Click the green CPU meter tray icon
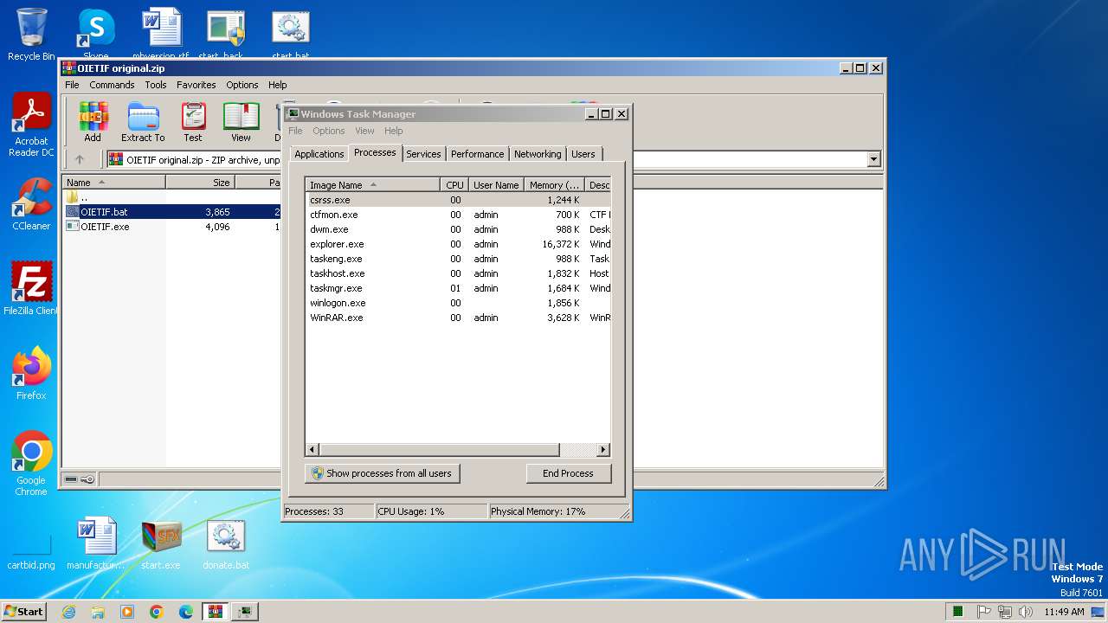Screen dimensions: 1108x623 coord(958,612)
